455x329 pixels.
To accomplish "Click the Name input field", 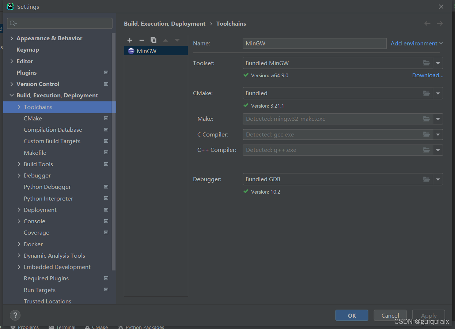I will click(314, 43).
